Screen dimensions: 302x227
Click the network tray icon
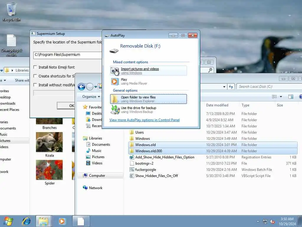coord(265,222)
